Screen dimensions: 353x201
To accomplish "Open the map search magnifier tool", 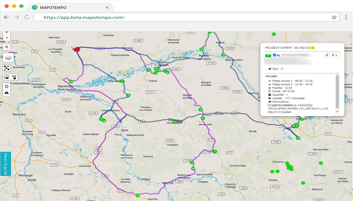I will (x=7, y=47).
